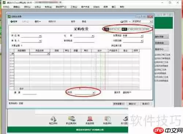Click the 商品资料 icon in bottom panel
Screen dimensions: 183x134
(107, 119)
